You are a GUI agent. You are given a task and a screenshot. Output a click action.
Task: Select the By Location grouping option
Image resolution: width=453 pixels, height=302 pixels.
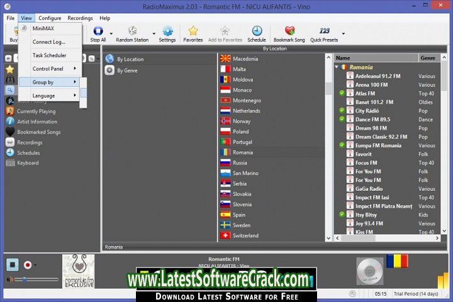[130, 59]
